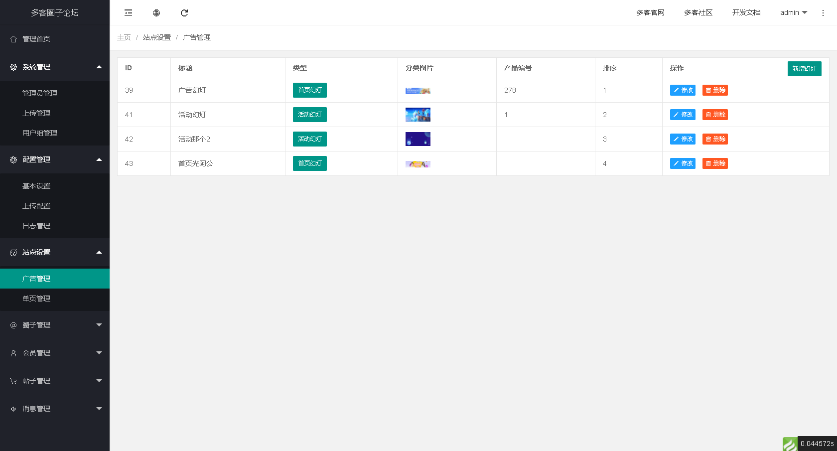Click the 首页幻灯 tag in row 39
The width and height of the screenshot is (837, 451).
coord(310,90)
